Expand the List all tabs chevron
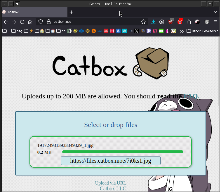 pyautogui.click(x=216, y=12)
